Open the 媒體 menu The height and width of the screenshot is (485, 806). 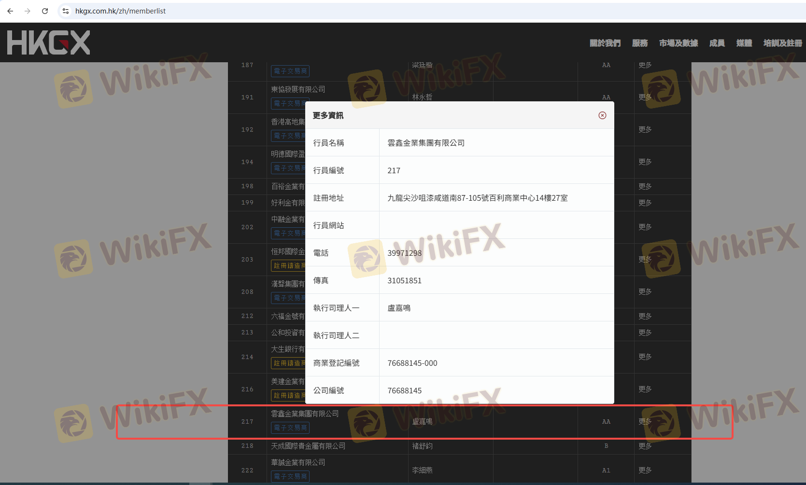(744, 43)
